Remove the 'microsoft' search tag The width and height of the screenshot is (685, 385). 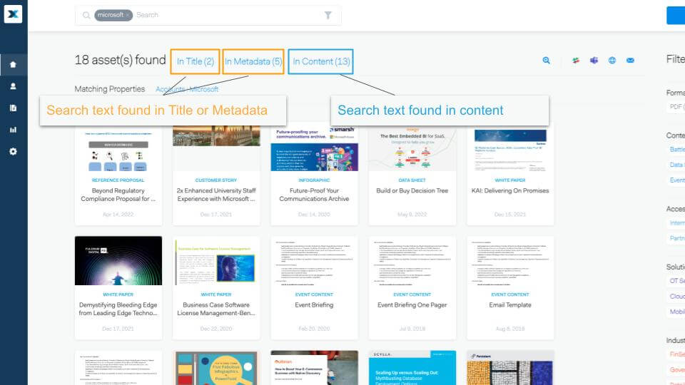point(128,15)
